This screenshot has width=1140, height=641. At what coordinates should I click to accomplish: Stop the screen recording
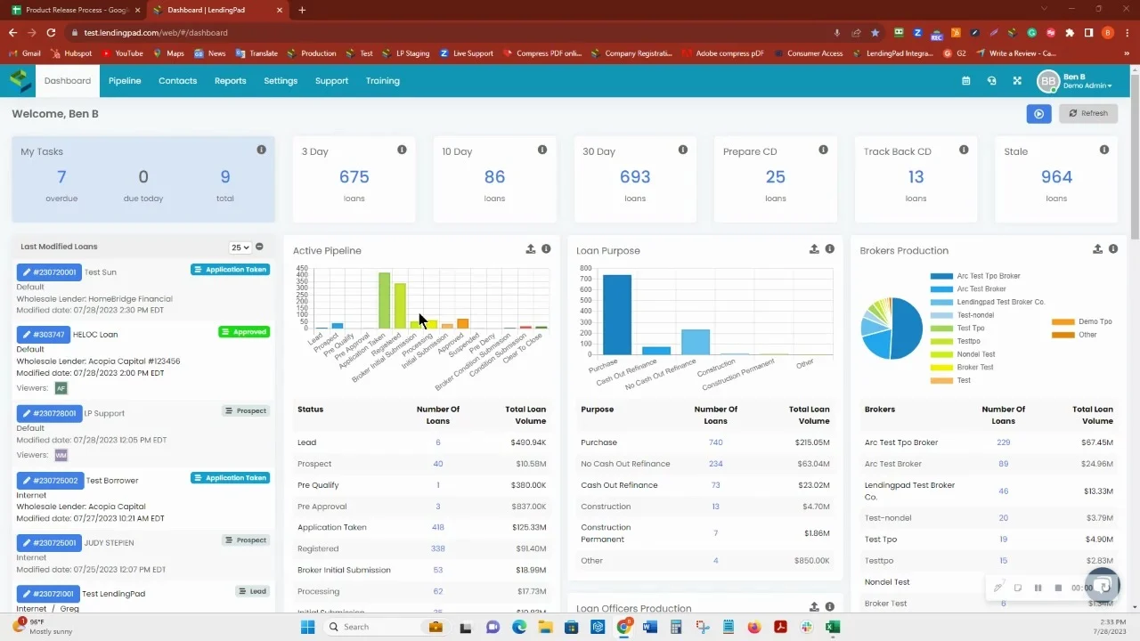[x=1058, y=588]
